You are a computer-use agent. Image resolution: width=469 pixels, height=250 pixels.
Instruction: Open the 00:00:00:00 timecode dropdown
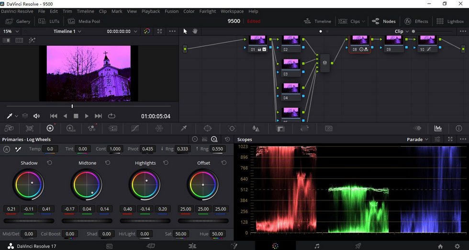tap(122, 31)
